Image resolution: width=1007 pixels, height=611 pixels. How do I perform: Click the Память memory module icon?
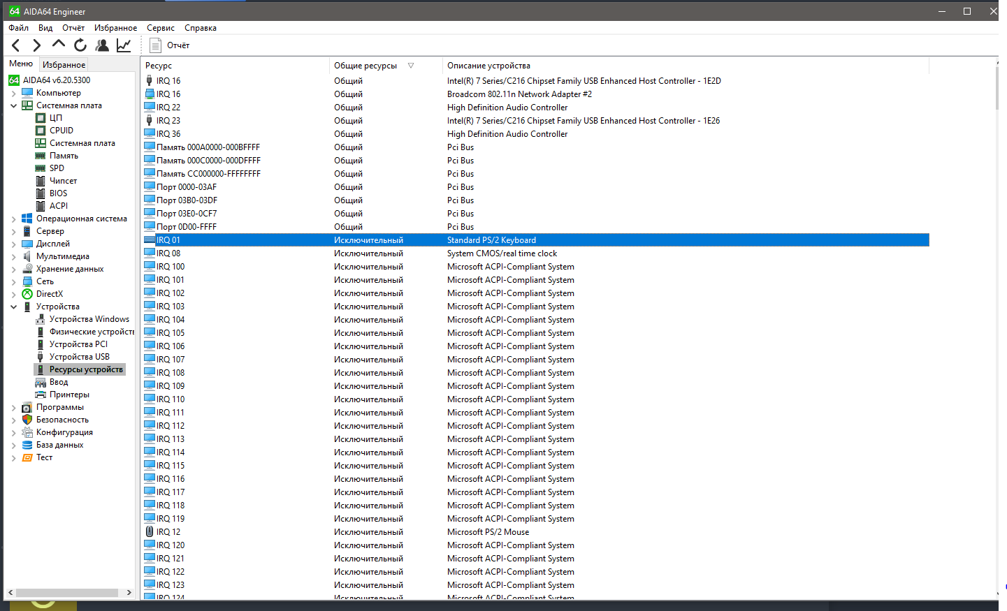point(41,156)
